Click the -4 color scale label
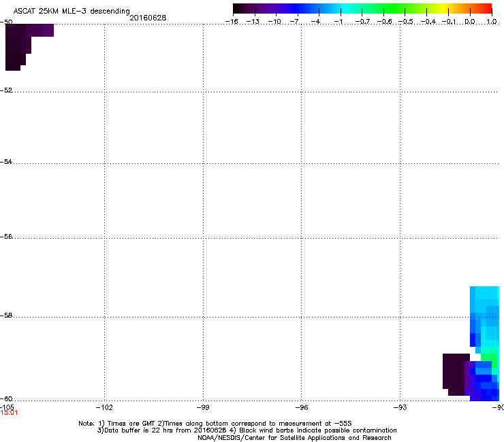The width and height of the screenshot is (504, 442). [x=316, y=22]
